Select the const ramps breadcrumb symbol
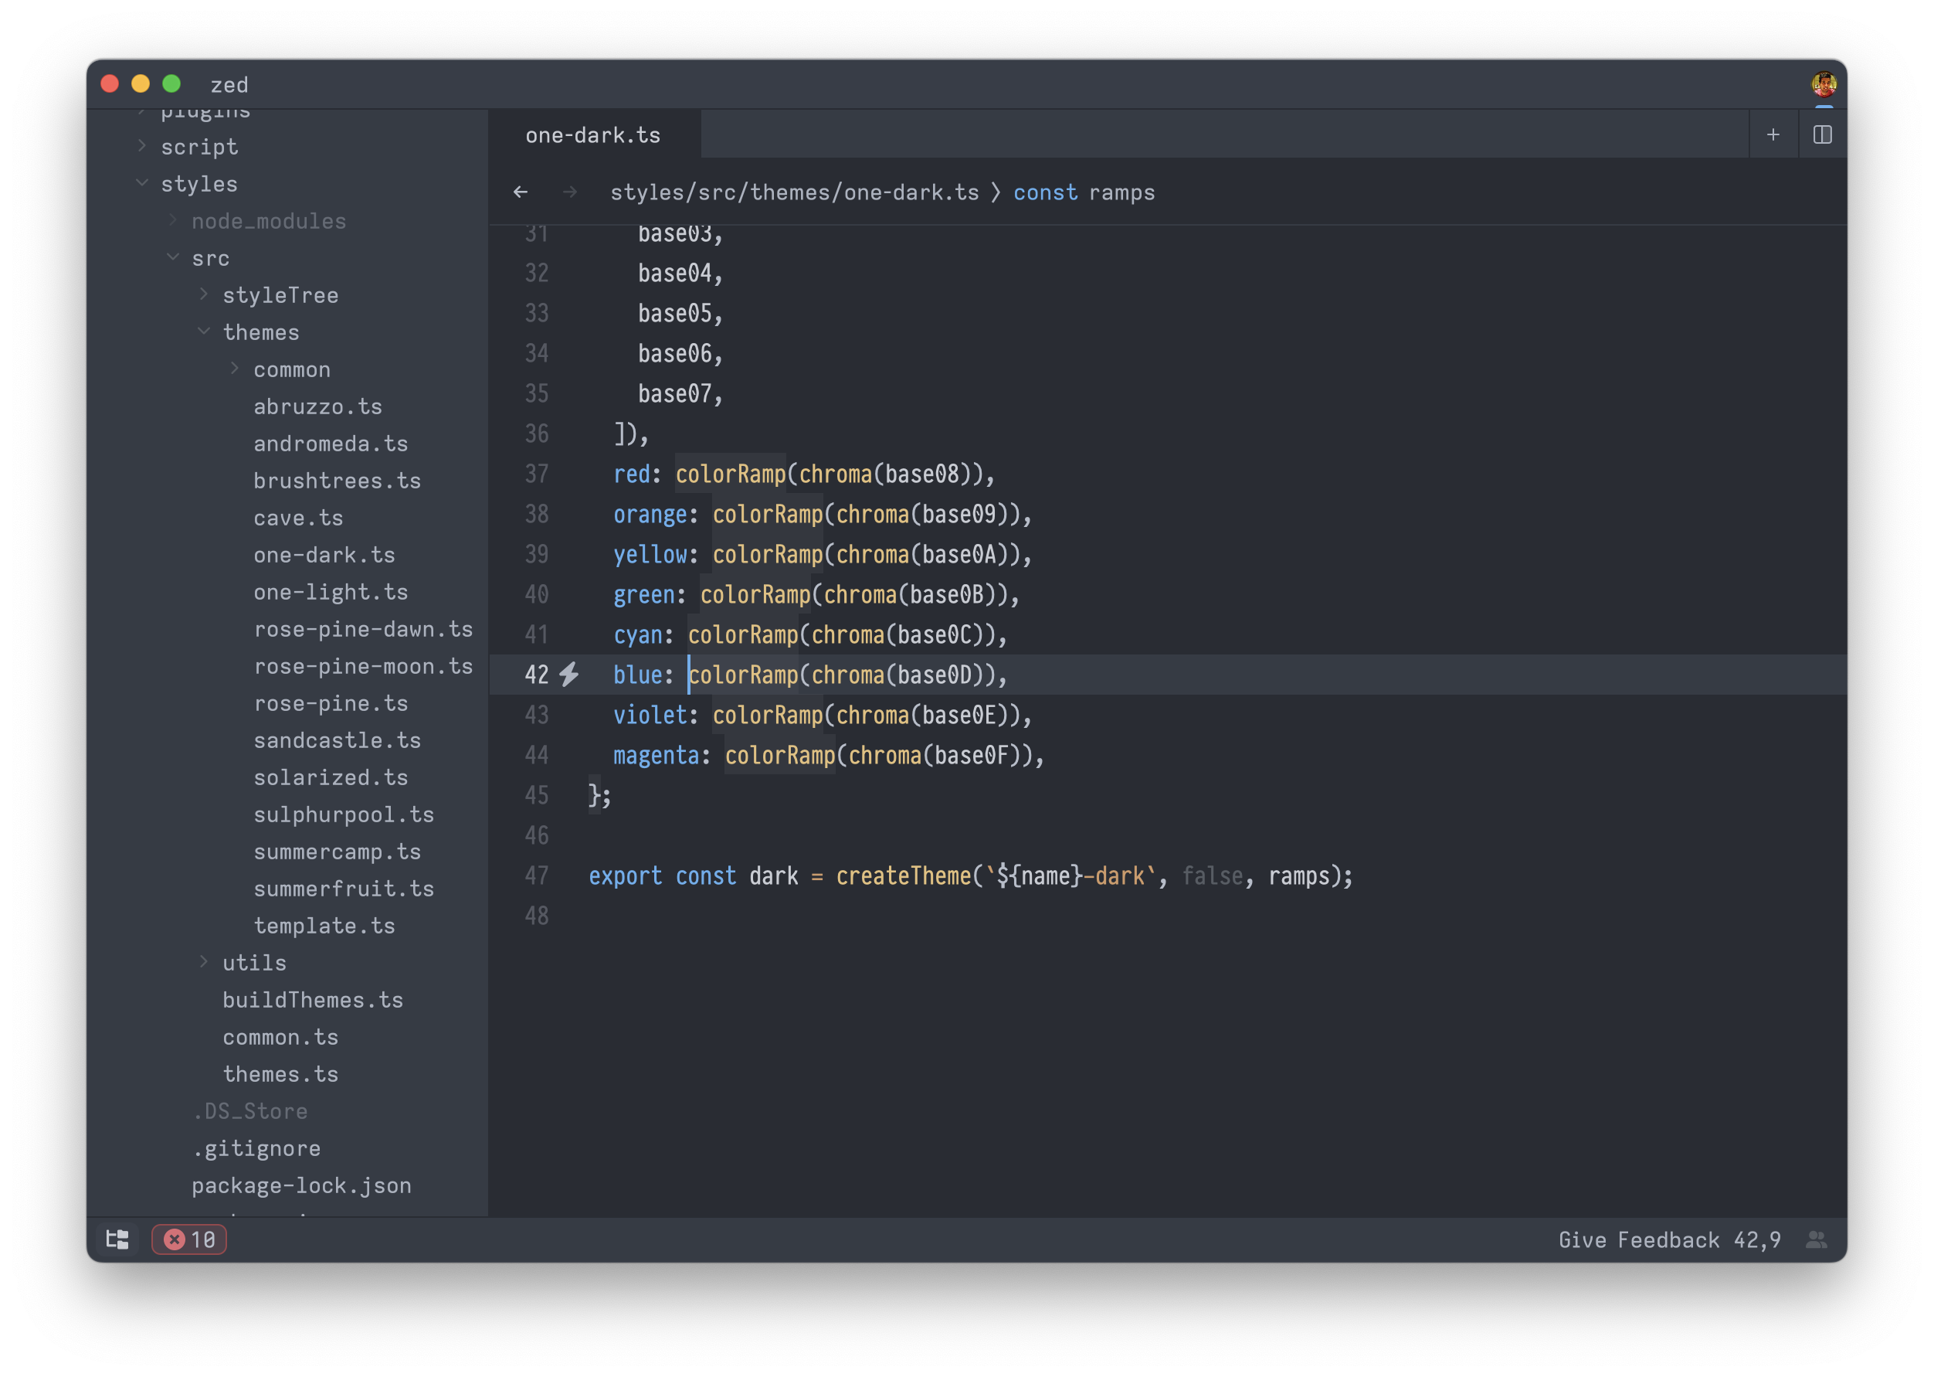Image resolution: width=1934 pixels, height=1377 pixels. click(x=1083, y=192)
